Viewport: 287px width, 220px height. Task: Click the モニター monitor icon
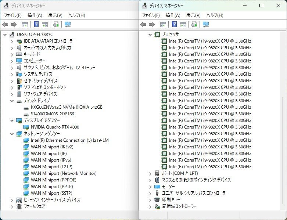coord(157,187)
